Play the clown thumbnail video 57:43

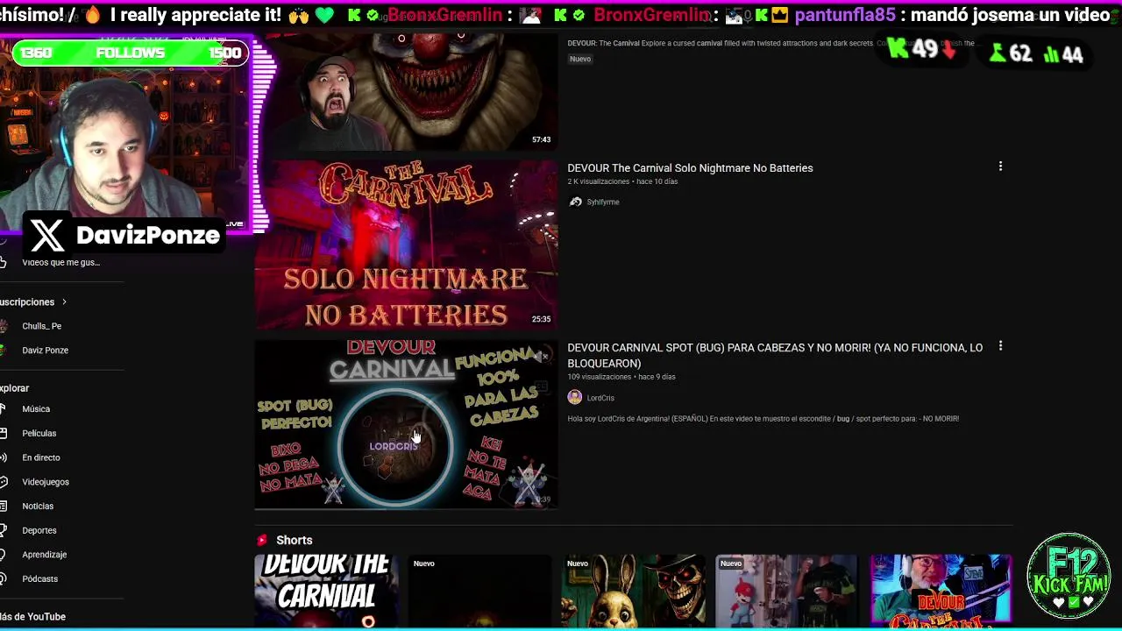[x=406, y=93]
